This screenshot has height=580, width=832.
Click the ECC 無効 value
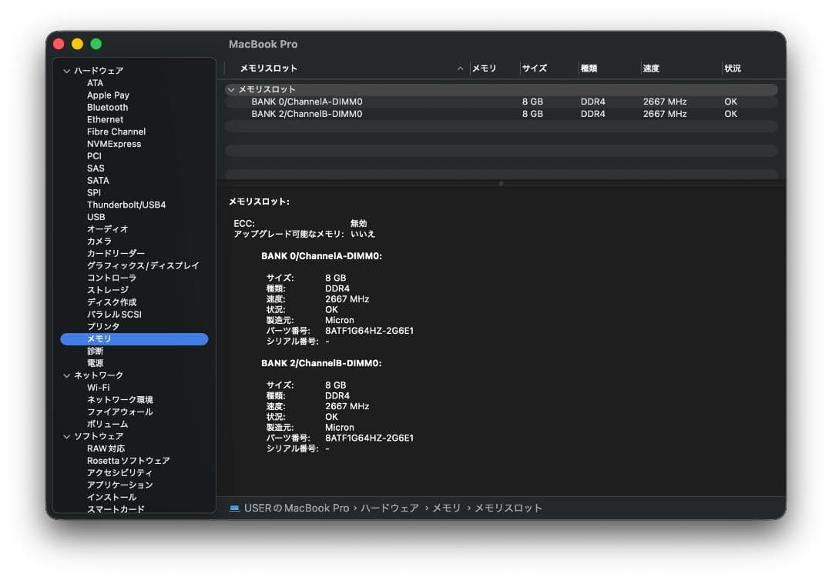click(359, 224)
